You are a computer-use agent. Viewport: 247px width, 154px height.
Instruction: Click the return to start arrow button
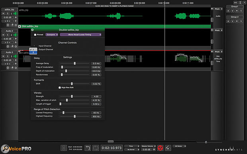tap(88, 148)
